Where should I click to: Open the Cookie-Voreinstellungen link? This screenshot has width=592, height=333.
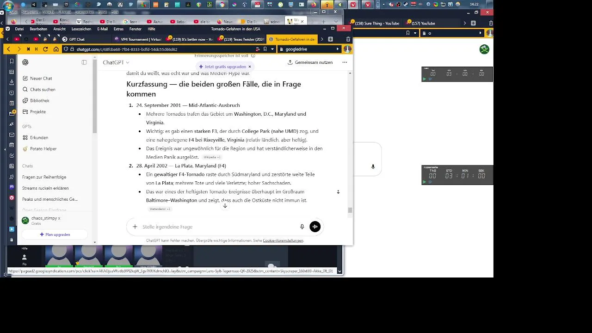(x=283, y=240)
